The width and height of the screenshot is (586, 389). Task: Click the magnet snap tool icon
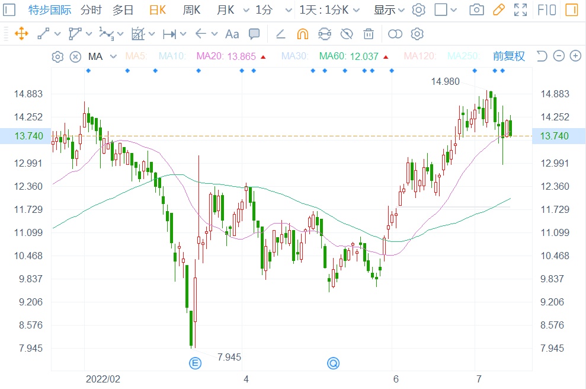click(x=302, y=34)
